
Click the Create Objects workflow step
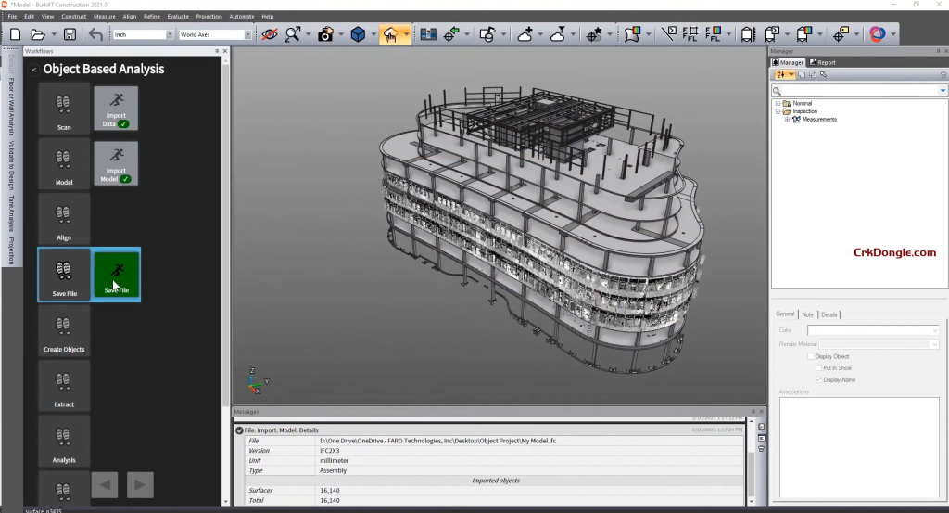[64, 330]
